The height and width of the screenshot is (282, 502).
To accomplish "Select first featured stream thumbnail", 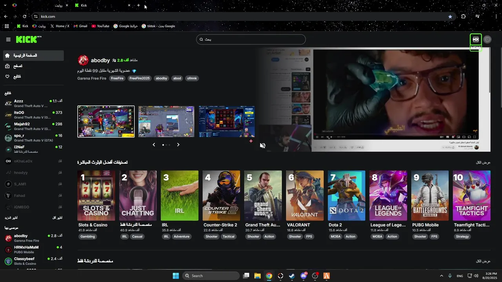I will pos(106,121).
